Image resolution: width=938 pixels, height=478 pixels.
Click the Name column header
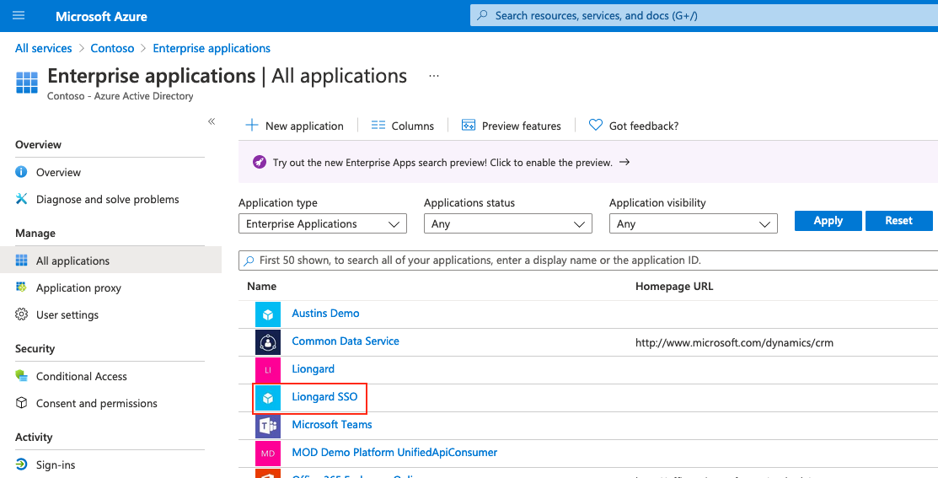tap(261, 287)
